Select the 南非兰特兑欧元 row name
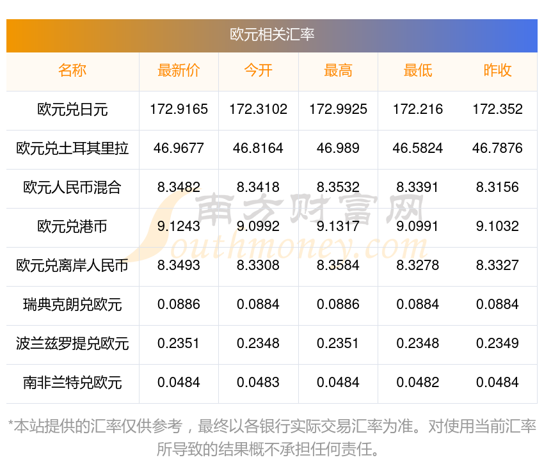Screen dimensions: 544x469 click(72, 383)
